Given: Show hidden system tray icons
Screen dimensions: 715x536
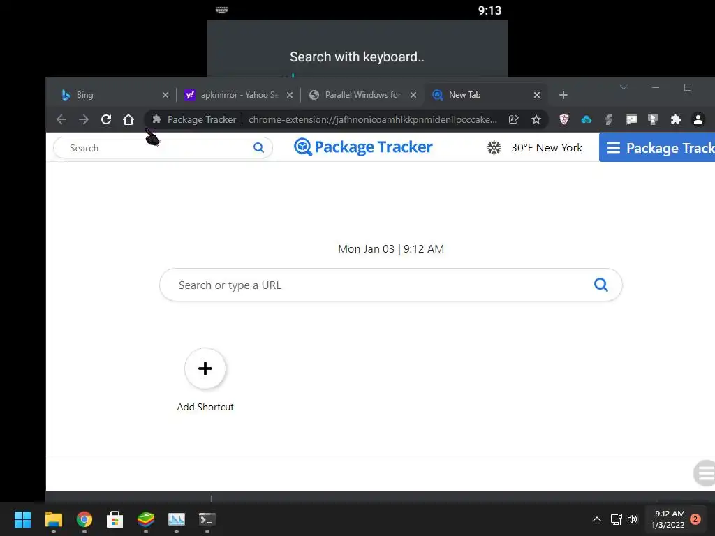Looking at the screenshot, I should pyautogui.click(x=596, y=519).
